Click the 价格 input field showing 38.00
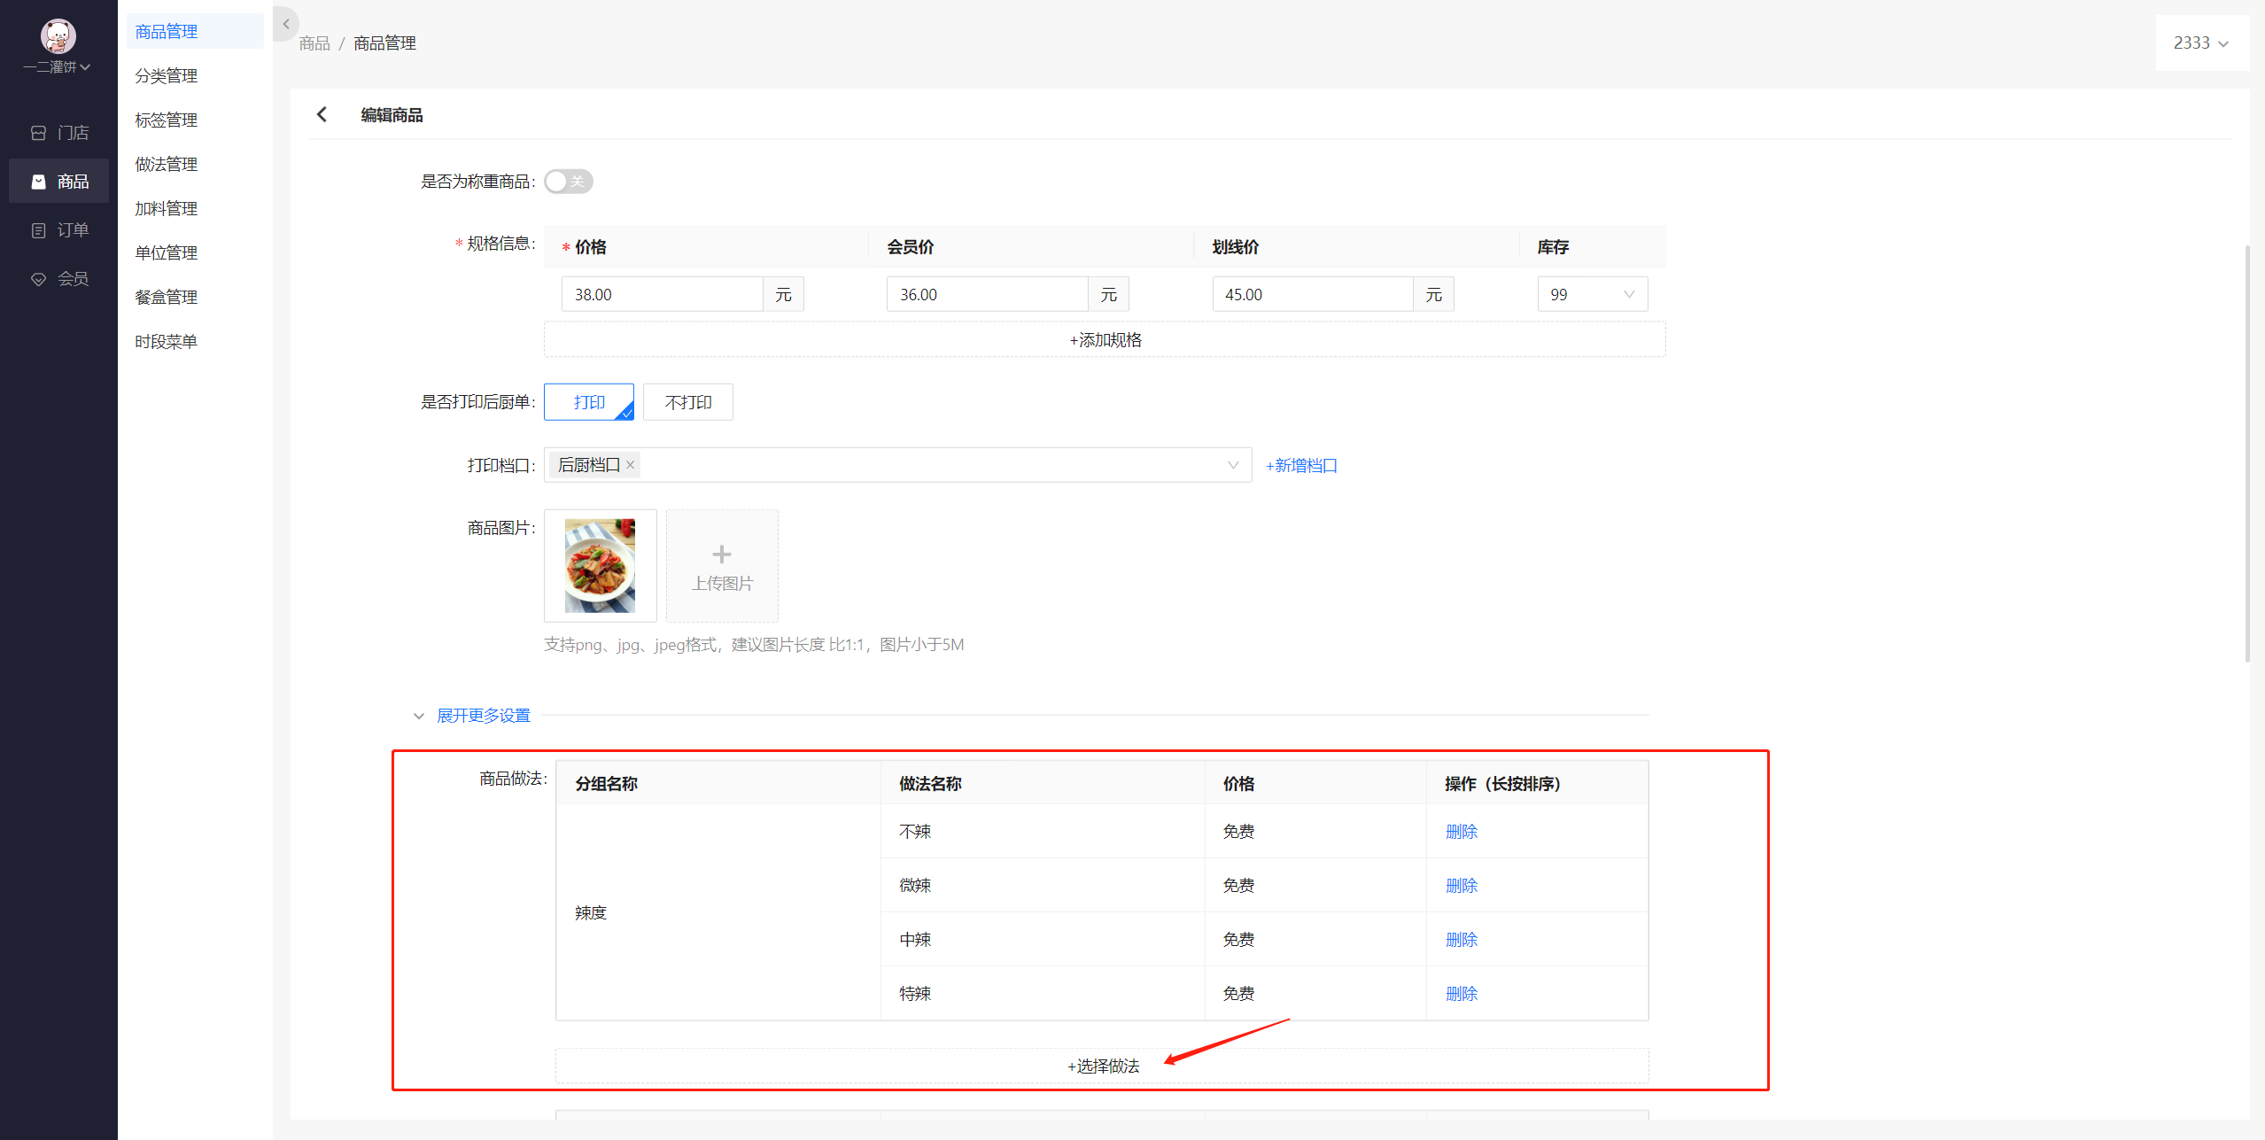This screenshot has width=2265, height=1140. coord(663,294)
